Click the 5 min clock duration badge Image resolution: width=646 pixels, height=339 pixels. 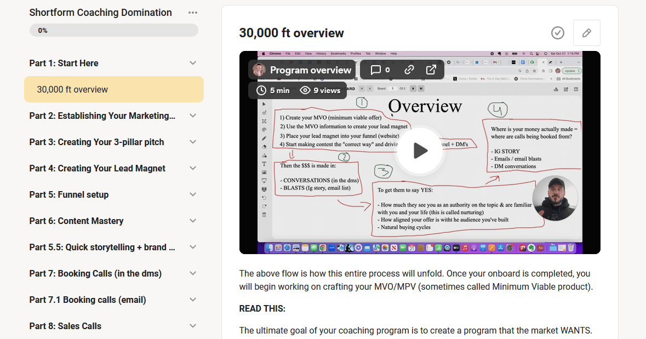(x=272, y=90)
